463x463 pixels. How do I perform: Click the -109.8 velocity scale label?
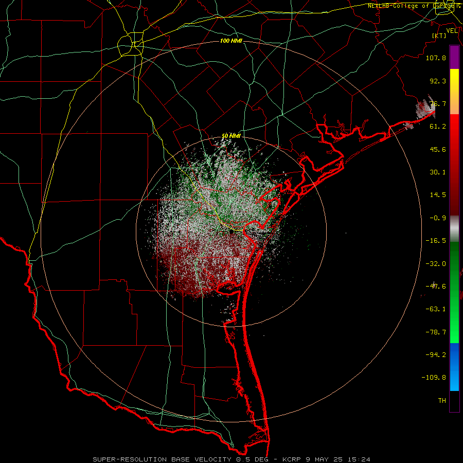[434, 378]
